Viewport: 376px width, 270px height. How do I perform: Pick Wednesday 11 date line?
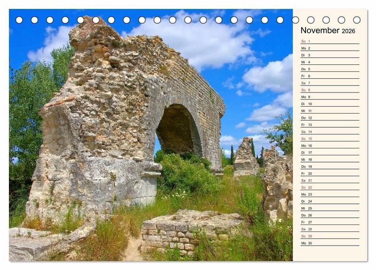pyautogui.click(x=329, y=111)
